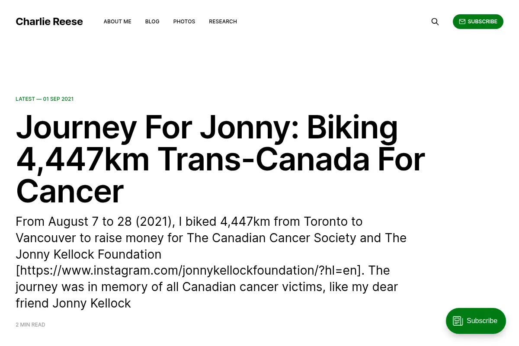Open the Photos menu item

click(184, 22)
